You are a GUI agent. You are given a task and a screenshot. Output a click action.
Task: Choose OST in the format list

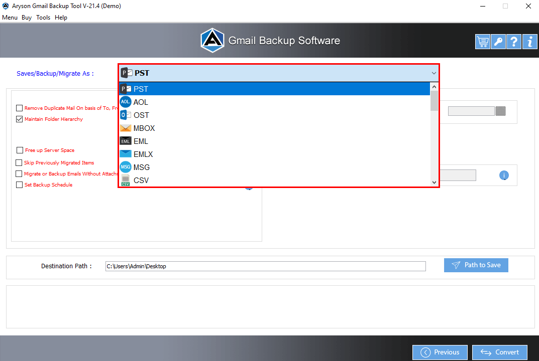pyautogui.click(x=274, y=115)
